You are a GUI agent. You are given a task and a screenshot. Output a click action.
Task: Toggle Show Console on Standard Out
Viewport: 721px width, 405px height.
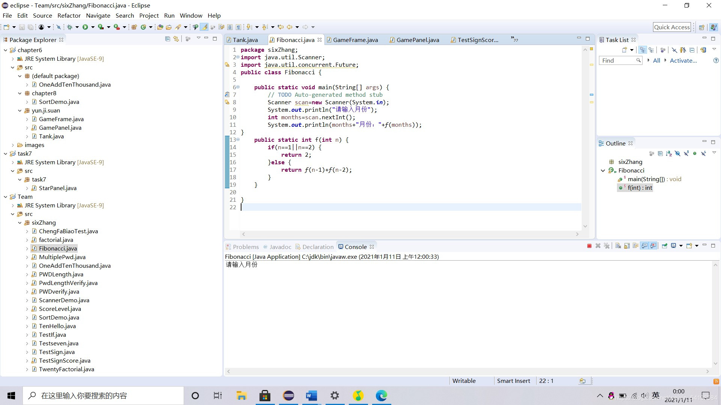point(644,246)
